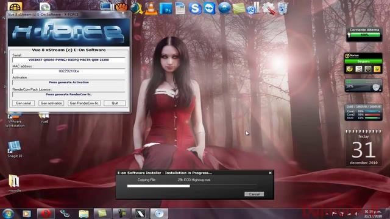Launch Photoshop from the top dock
390x219 pixels.
(166, 9)
